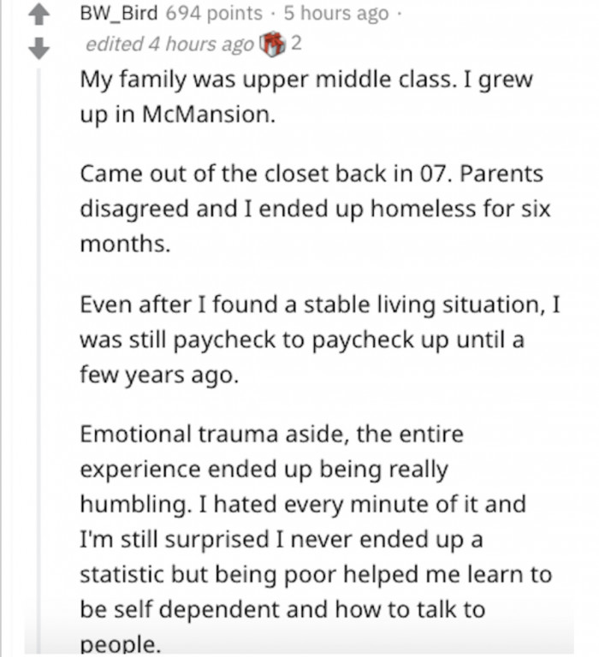
Task: Upvote BW_Bird's comment
Action: pyautogui.click(x=39, y=15)
